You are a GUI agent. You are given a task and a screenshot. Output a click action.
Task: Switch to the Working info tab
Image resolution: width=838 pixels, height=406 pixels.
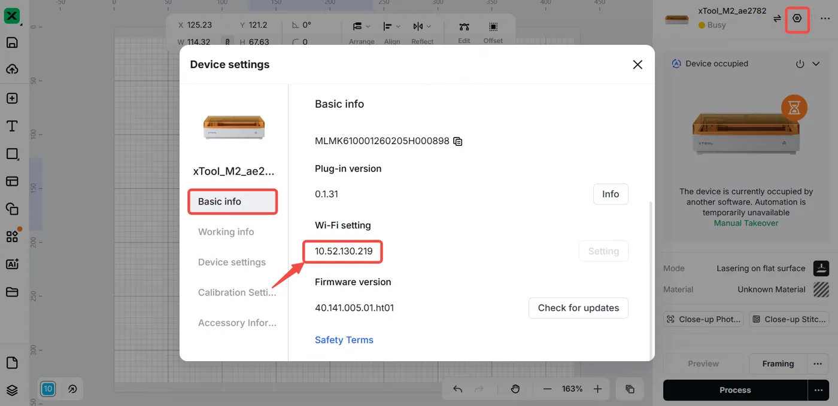(x=226, y=232)
